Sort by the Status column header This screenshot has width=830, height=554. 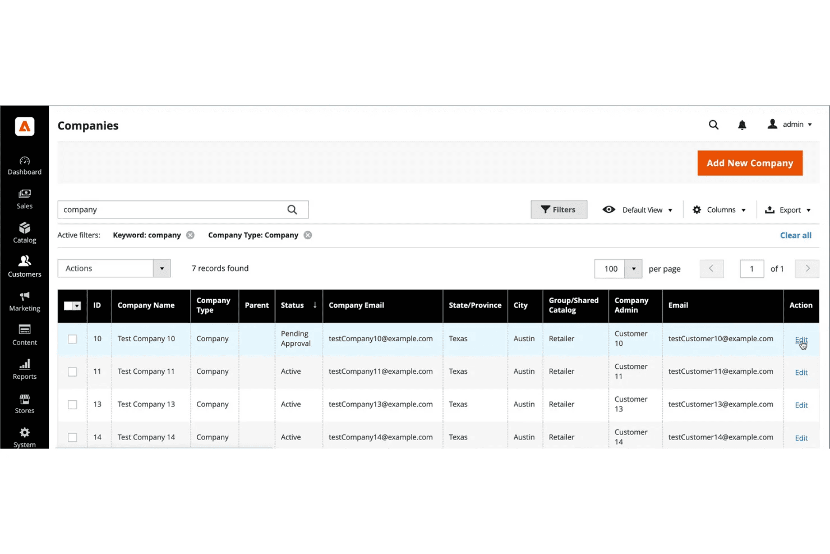pyautogui.click(x=299, y=305)
